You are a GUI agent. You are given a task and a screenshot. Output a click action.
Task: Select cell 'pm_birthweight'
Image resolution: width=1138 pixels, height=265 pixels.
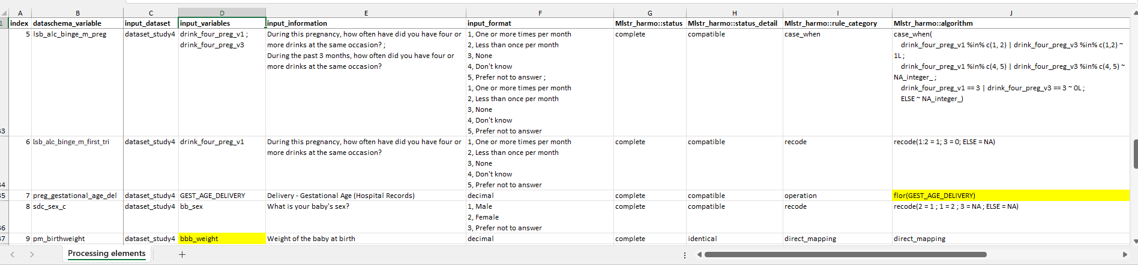pyautogui.click(x=77, y=239)
